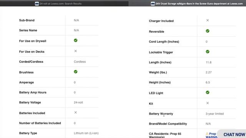Click the Lowe's favicon on the screw gun tab
This screenshot has width=246, height=138.
tap(153, 3)
